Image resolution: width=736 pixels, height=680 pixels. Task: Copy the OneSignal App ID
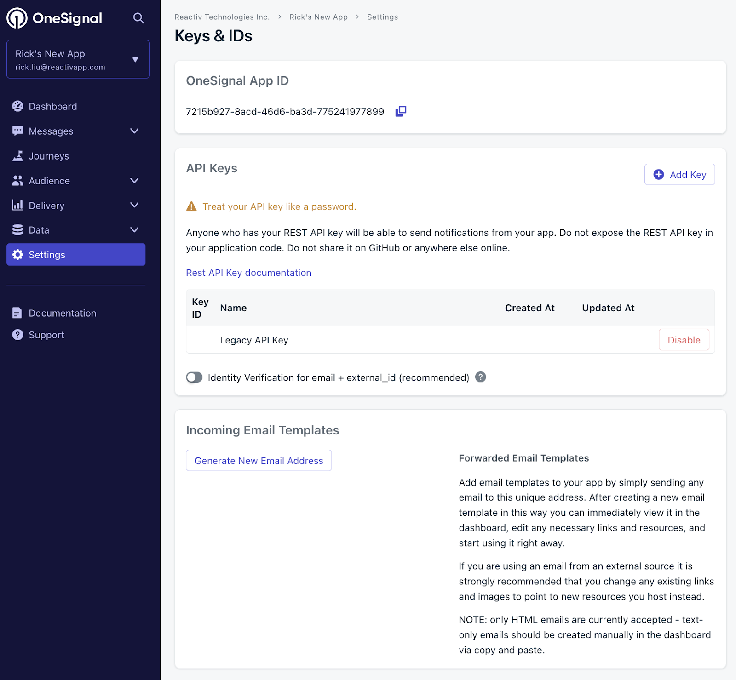coord(401,111)
